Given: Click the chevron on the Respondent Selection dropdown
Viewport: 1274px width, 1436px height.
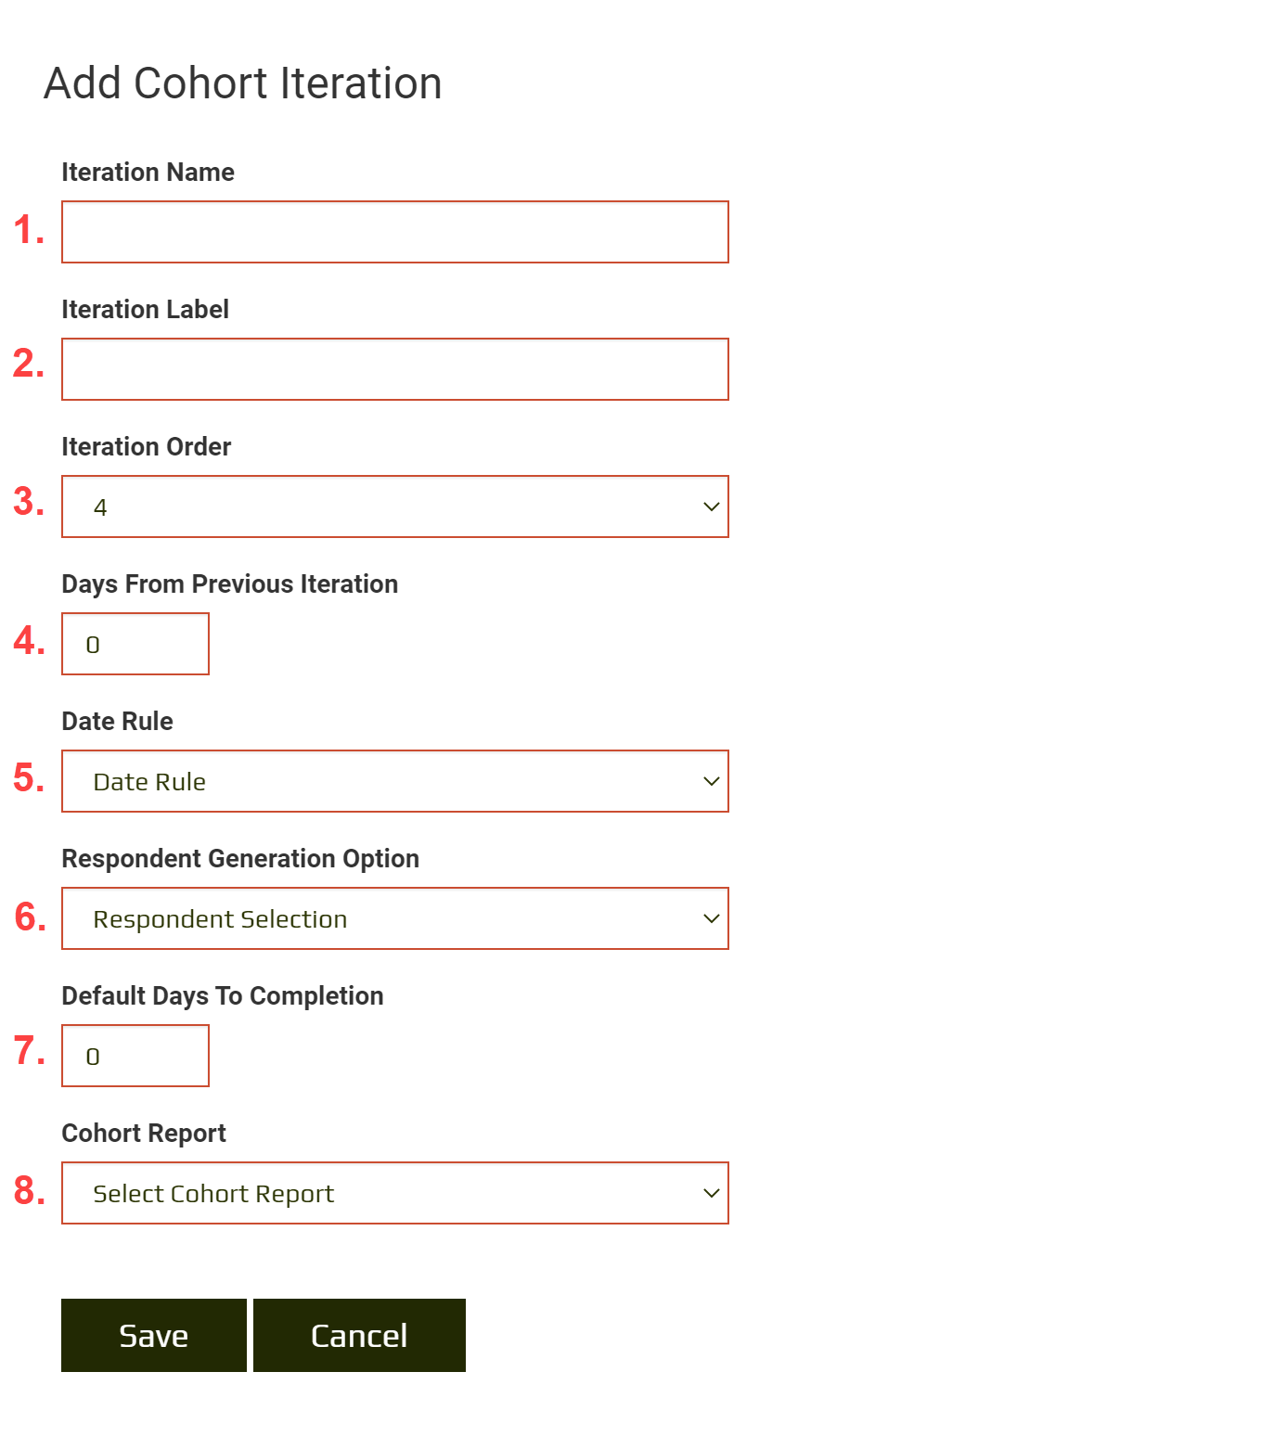Looking at the screenshot, I should tap(711, 918).
